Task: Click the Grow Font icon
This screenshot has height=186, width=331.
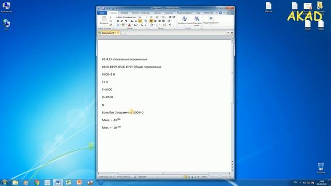Action: coord(142,25)
